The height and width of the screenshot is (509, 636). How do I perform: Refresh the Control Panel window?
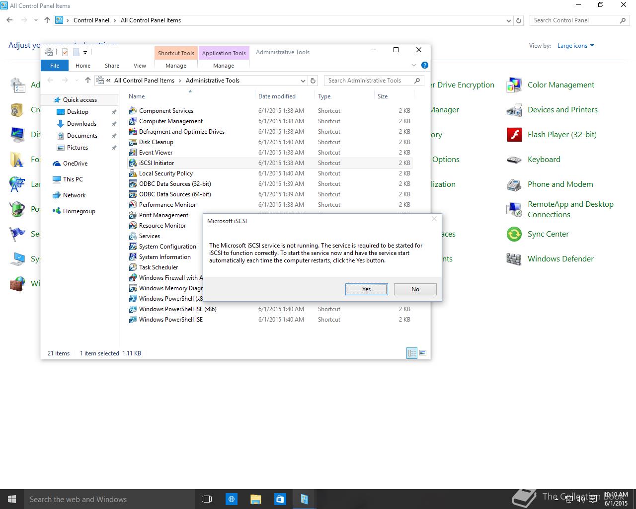click(519, 20)
